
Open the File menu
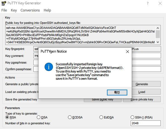(4, 10)
